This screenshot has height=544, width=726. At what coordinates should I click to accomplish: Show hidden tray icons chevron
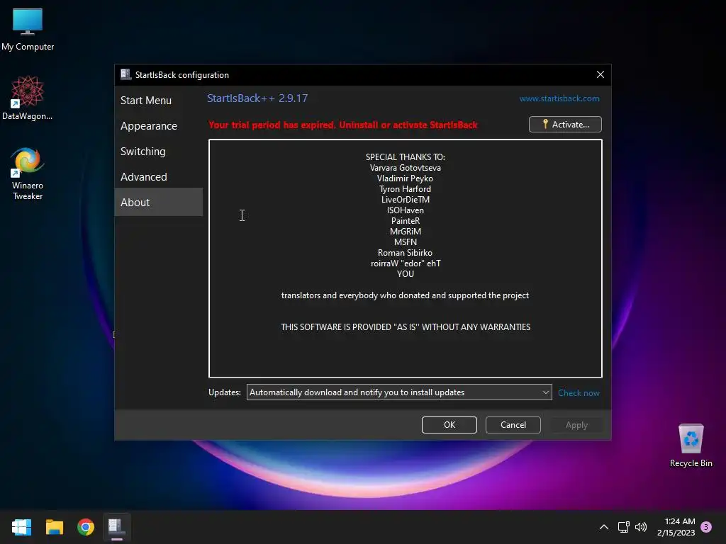click(604, 527)
